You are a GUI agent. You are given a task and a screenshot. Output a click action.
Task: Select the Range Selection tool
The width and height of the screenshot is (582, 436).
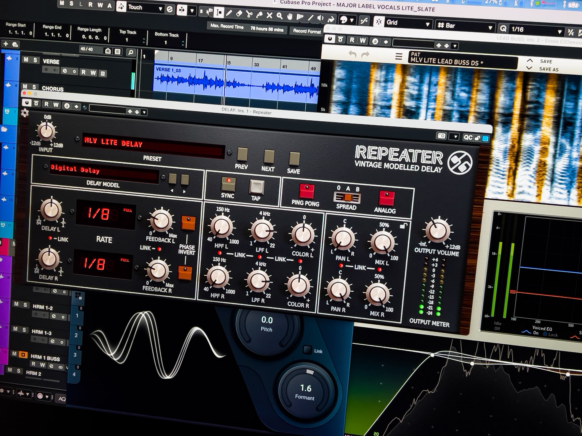(x=219, y=12)
